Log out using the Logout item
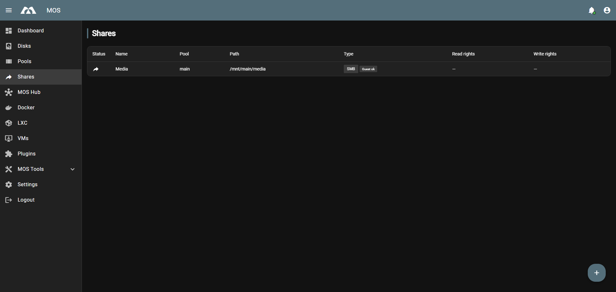Screen dimensions: 616x292 point(26,200)
